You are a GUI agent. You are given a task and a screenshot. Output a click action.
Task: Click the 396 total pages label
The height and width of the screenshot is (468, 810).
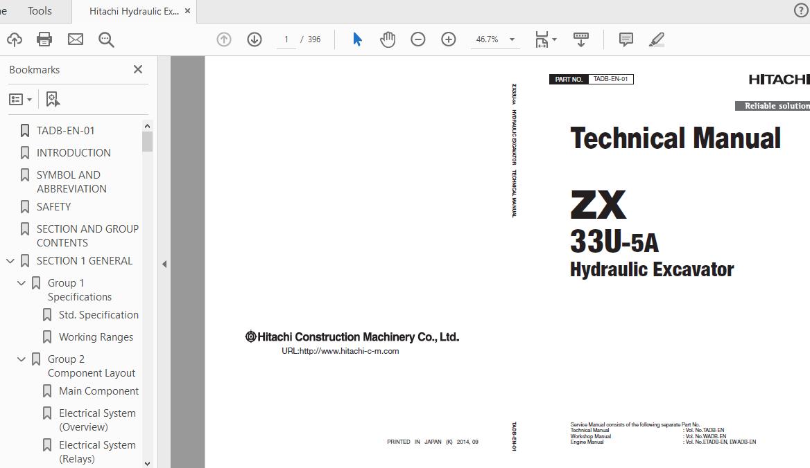314,39
